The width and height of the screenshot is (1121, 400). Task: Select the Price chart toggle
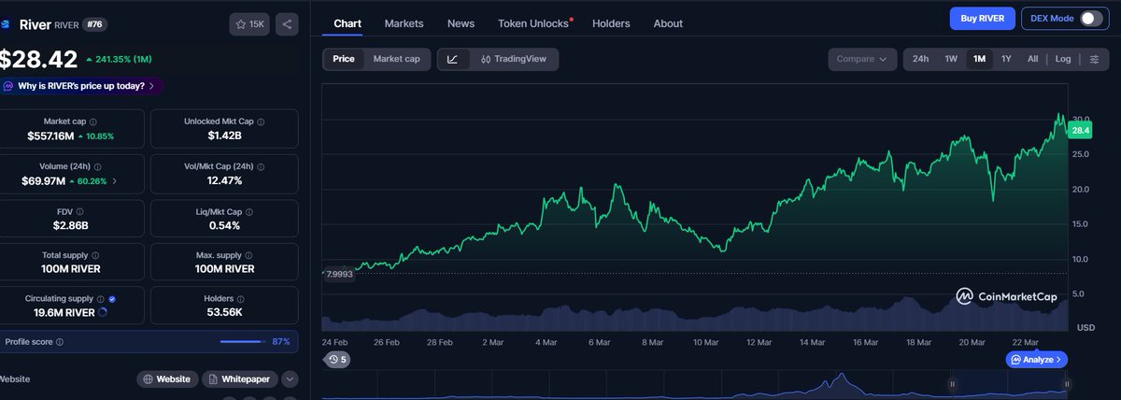pos(344,60)
